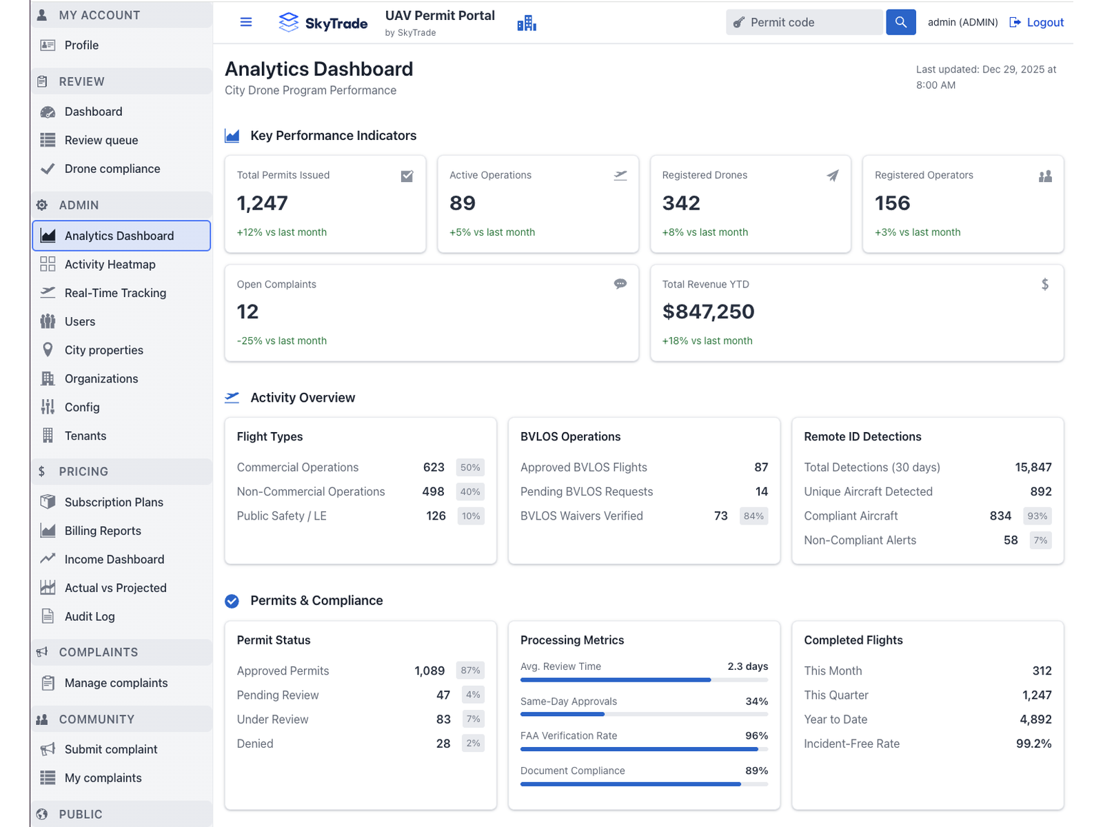Click the Open Complaints chat bubble icon

(620, 284)
